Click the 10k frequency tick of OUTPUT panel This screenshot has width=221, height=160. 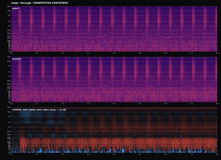tap(9, 62)
